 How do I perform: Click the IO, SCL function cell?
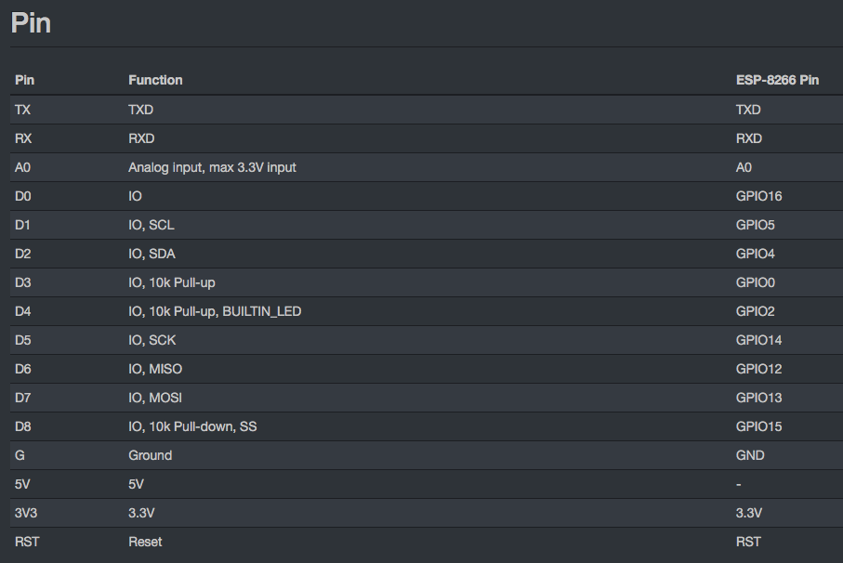(151, 225)
